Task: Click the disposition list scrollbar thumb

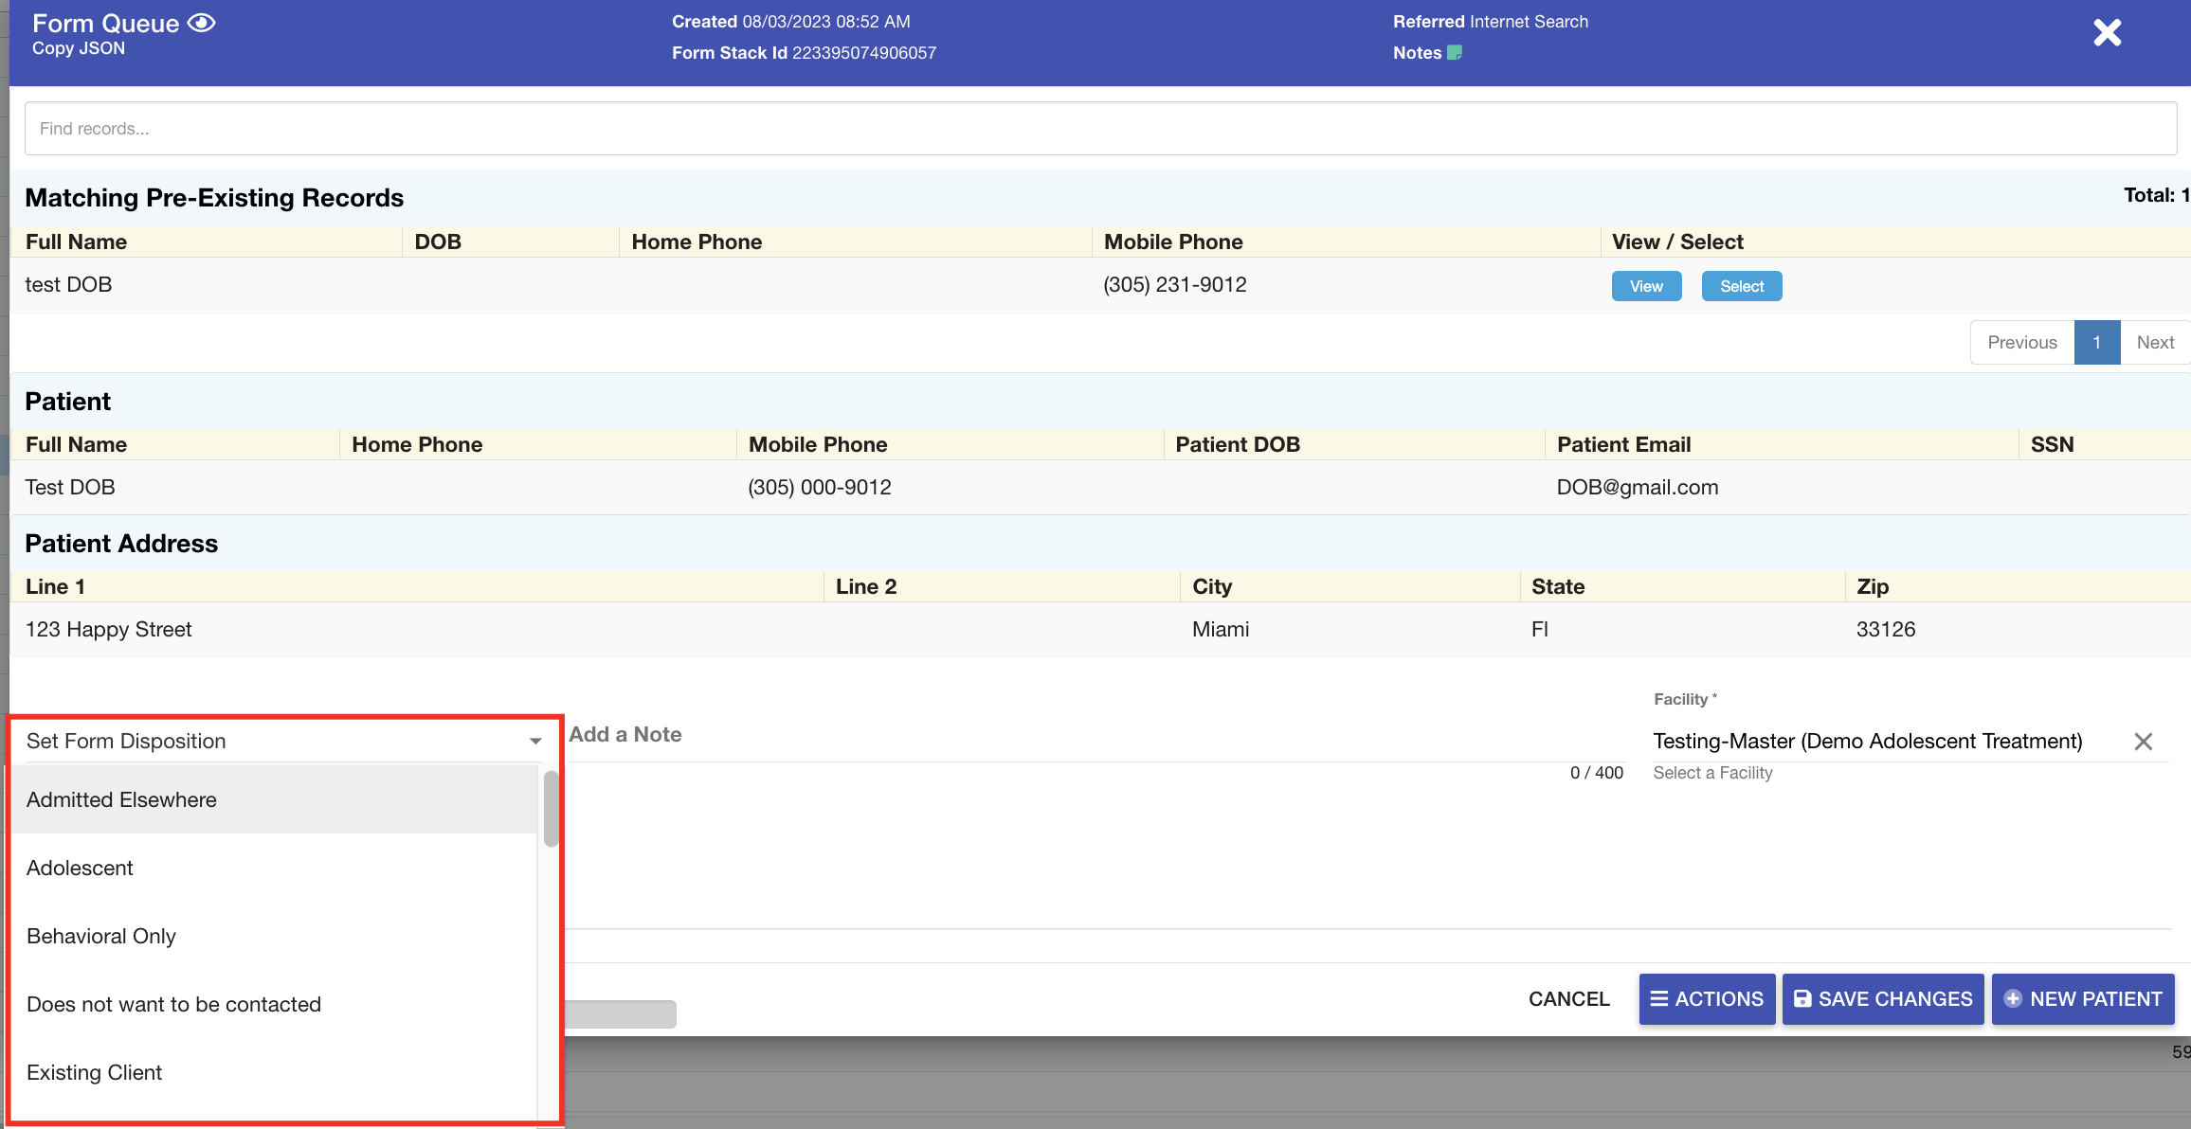Action: (551, 808)
